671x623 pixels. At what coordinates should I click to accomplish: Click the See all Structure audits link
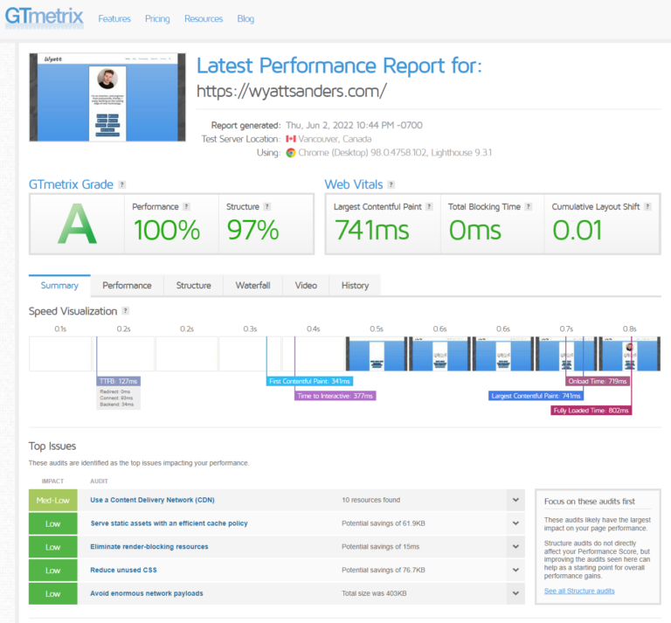(579, 591)
